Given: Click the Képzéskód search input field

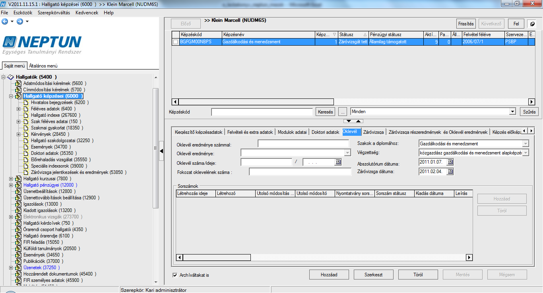Looking at the screenshot, I should (x=263, y=112).
